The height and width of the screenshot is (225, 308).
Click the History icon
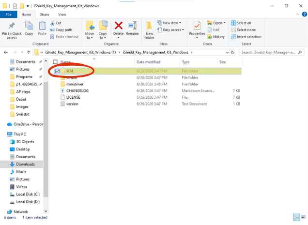click(x=210, y=37)
